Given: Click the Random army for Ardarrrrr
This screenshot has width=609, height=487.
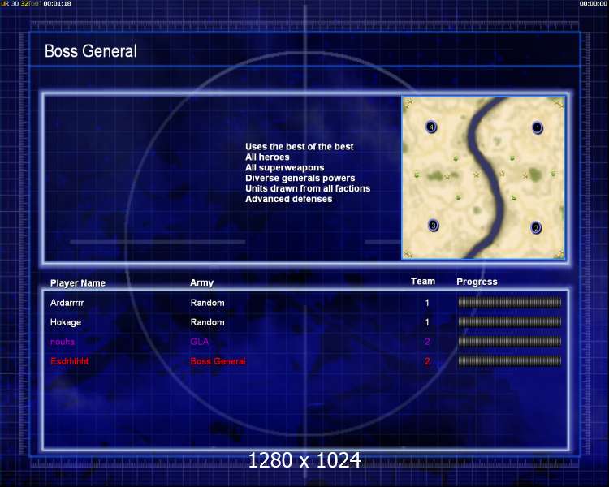Looking at the screenshot, I should point(207,303).
